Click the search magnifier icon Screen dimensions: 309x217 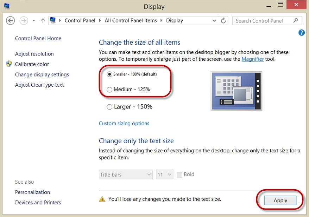point(296,21)
